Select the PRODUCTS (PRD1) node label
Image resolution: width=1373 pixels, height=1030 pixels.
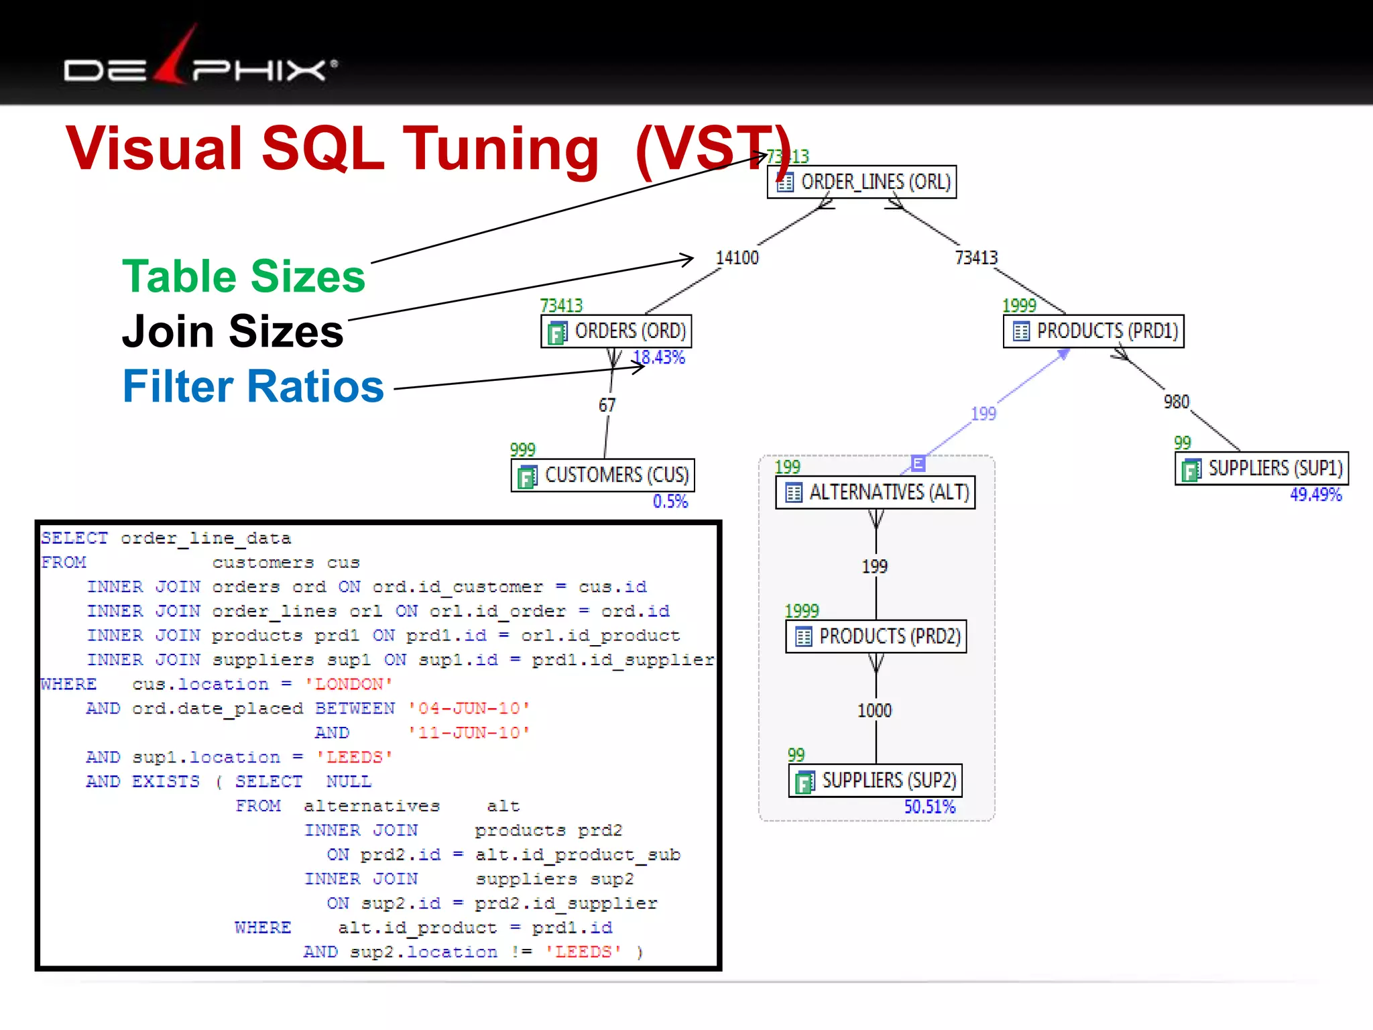[1108, 331]
